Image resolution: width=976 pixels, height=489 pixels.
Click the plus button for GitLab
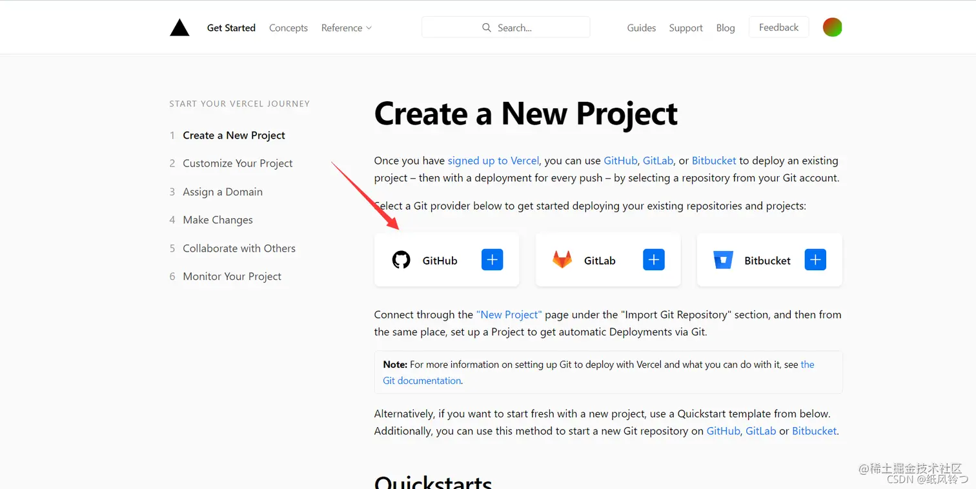pyautogui.click(x=653, y=260)
